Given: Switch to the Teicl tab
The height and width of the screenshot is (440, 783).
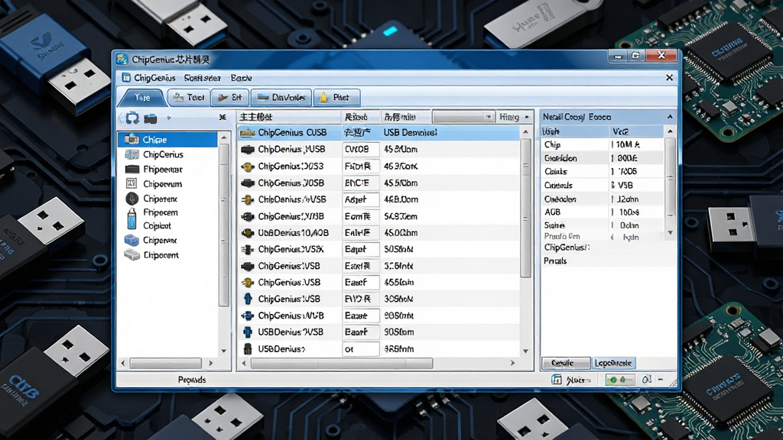Looking at the screenshot, I should (x=188, y=97).
